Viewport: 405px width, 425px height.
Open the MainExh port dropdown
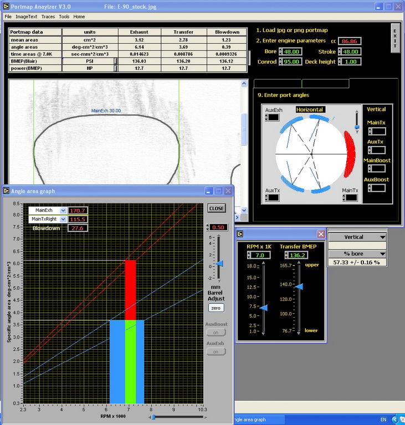click(x=63, y=210)
